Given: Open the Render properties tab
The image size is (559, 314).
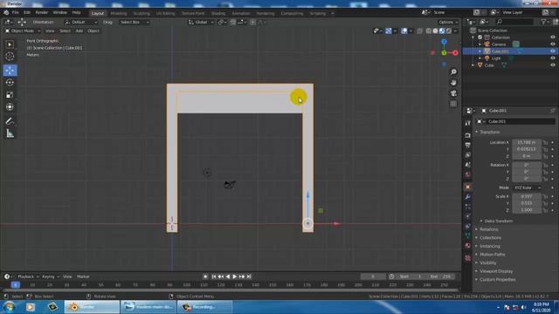Looking at the screenshot, I should coord(468,136).
